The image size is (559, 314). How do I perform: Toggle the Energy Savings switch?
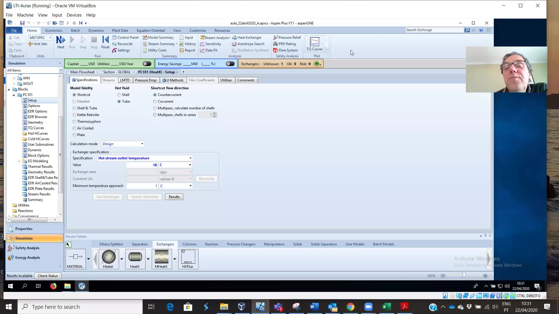[230, 64]
